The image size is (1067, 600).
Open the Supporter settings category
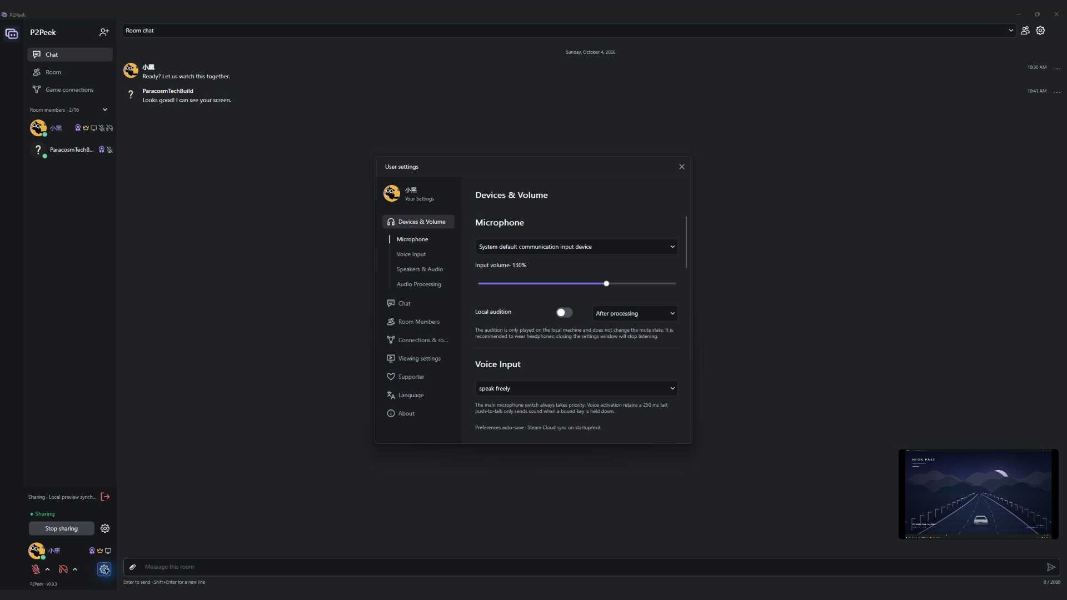click(x=418, y=377)
